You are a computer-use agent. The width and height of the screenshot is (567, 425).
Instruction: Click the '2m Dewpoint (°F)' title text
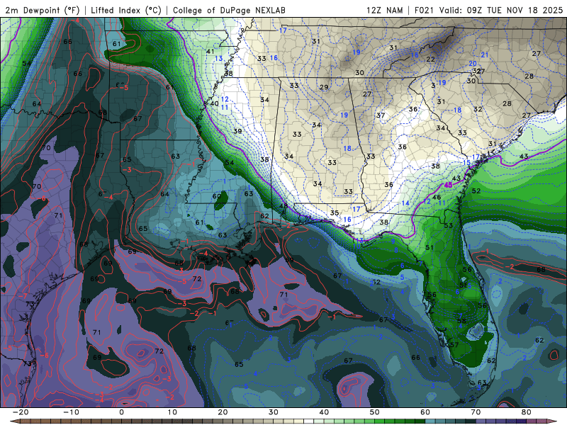coord(44,10)
